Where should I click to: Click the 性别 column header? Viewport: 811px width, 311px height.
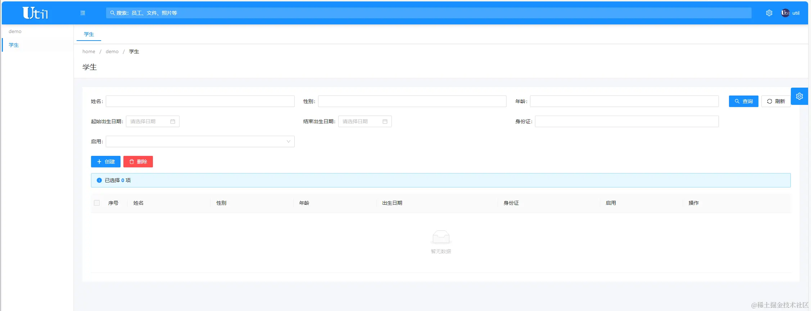(x=221, y=203)
